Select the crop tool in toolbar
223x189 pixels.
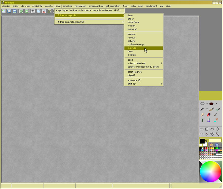[x=33, y=11]
